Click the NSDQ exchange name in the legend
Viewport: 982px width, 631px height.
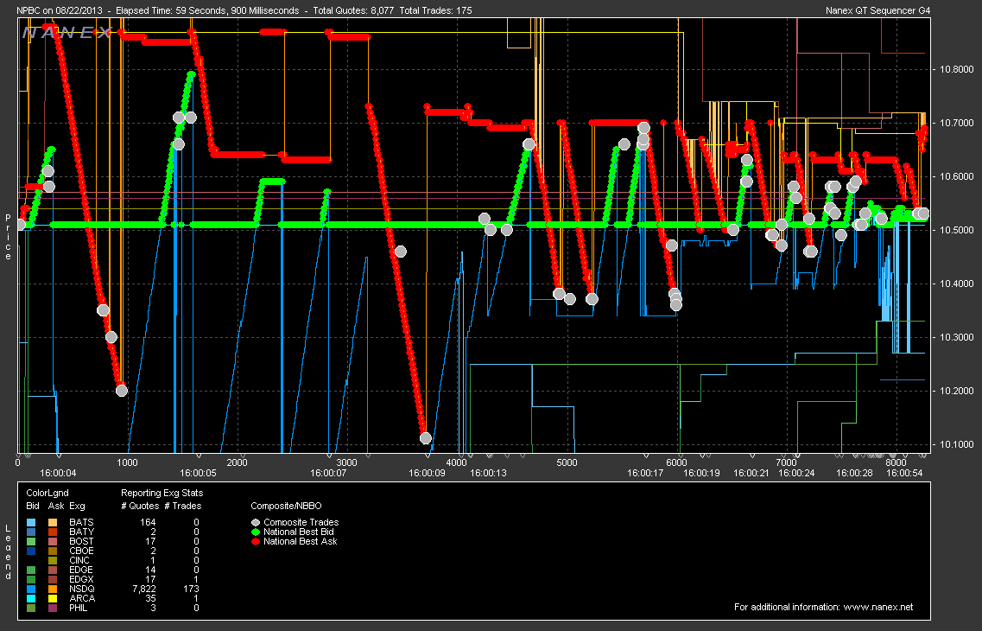tap(82, 589)
